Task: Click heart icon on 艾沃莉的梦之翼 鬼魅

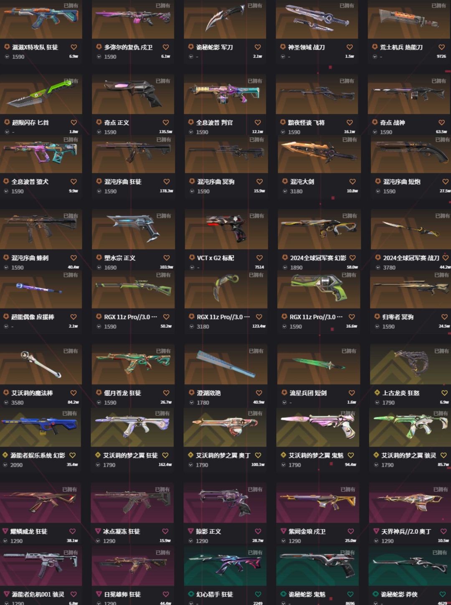Action: click(351, 455)
